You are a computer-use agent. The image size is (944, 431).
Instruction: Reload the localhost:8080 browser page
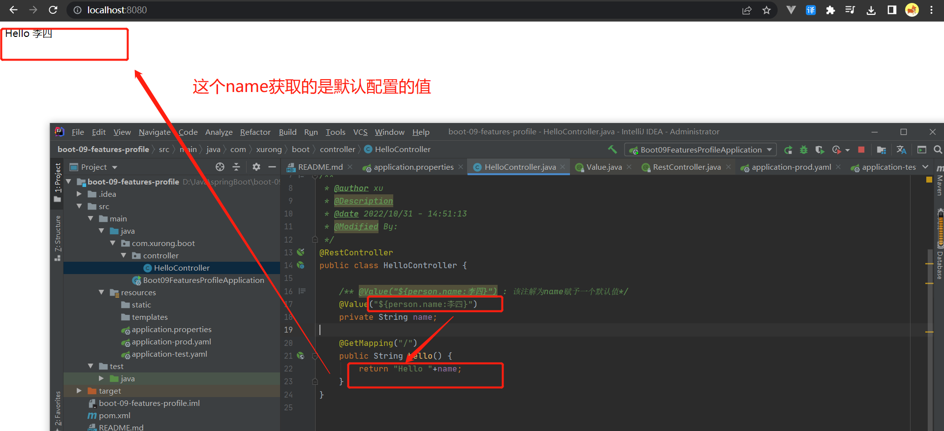53,10
